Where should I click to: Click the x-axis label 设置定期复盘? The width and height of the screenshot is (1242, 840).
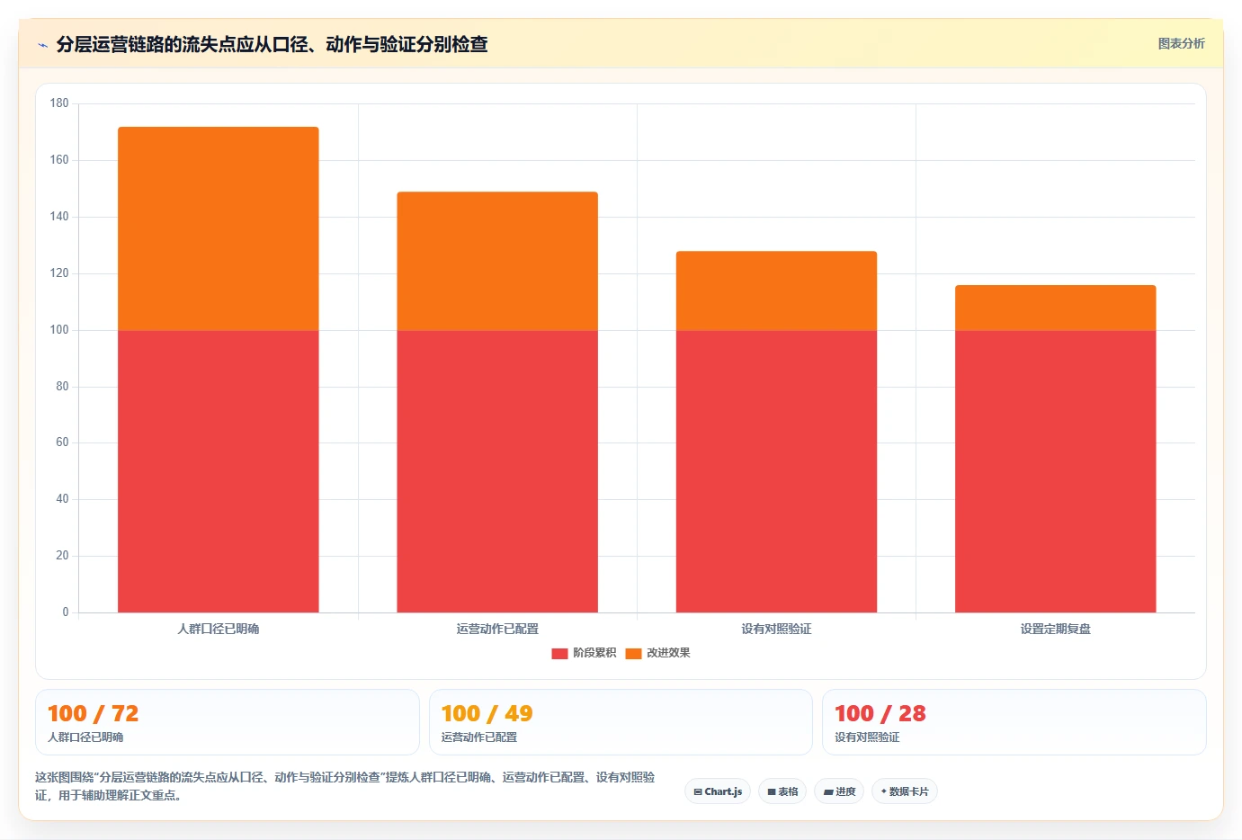(1056, 629)
